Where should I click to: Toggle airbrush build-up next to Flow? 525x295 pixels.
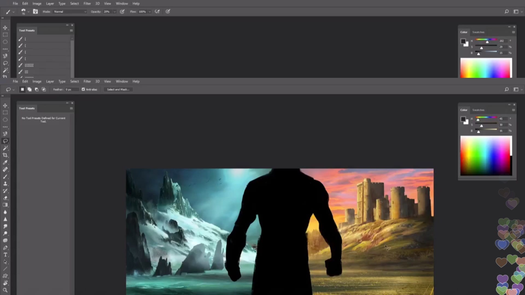[x=157, y=11]
